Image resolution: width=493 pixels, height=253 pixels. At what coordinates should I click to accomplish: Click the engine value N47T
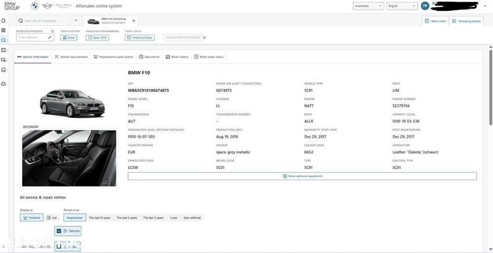(310, 106)
